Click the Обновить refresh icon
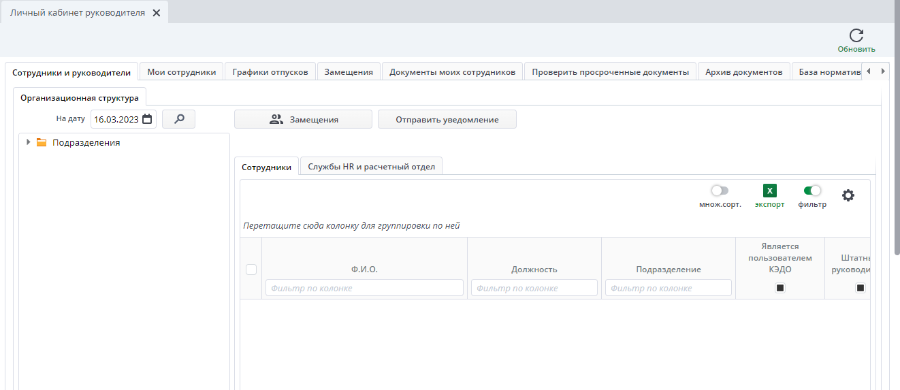The width and height of the screenshot is (900, 390). coord(856,35)
